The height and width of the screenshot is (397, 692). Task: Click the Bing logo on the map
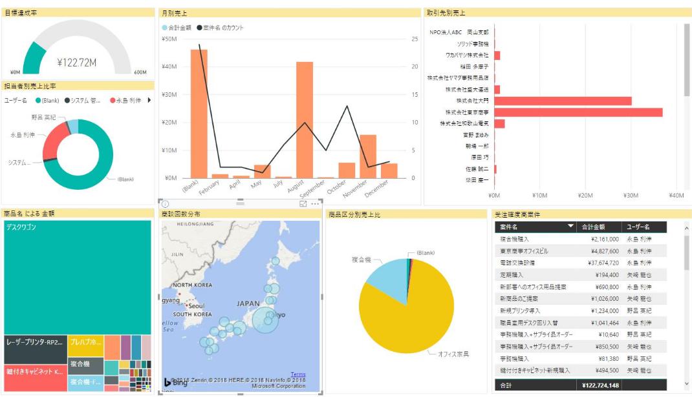pyautogui.click(x=176, y=382)
